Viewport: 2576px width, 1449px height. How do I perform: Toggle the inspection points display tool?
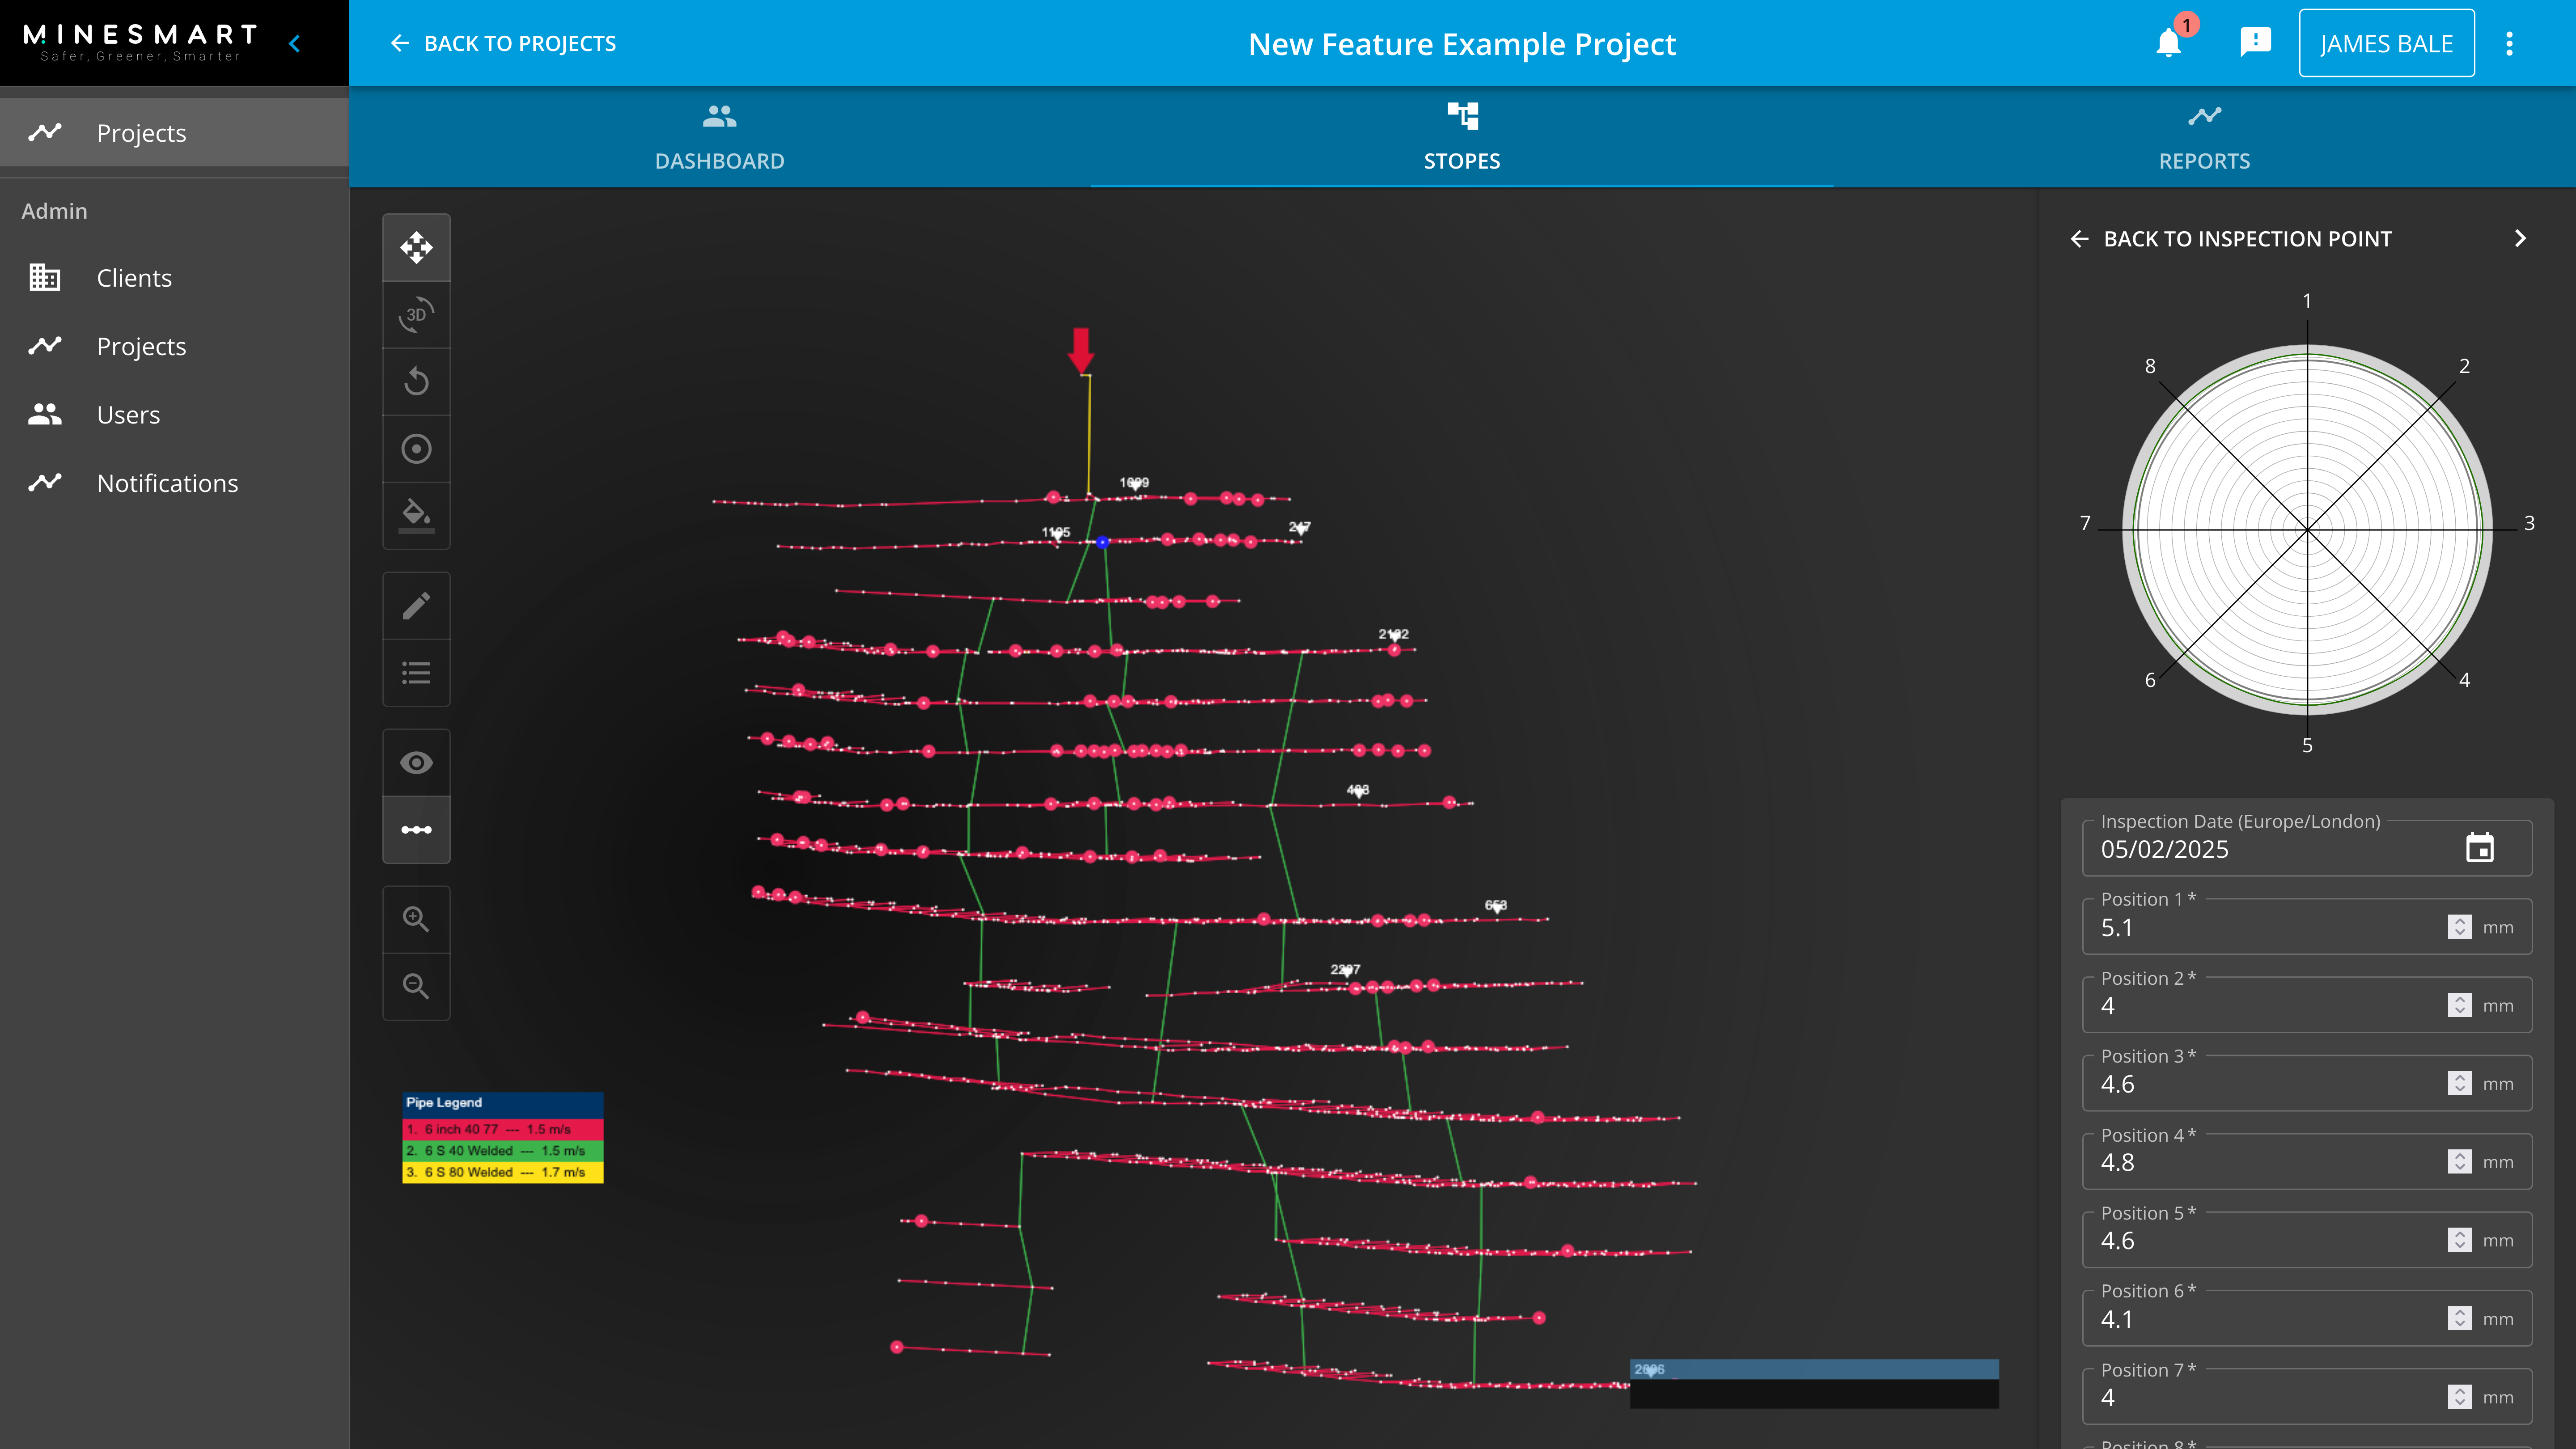pyautogui.click(x=416, y=829)
